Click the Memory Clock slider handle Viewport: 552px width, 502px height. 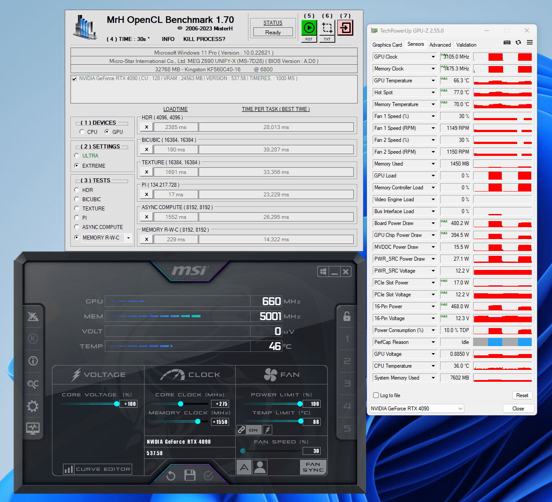click(x=198, y=421)
